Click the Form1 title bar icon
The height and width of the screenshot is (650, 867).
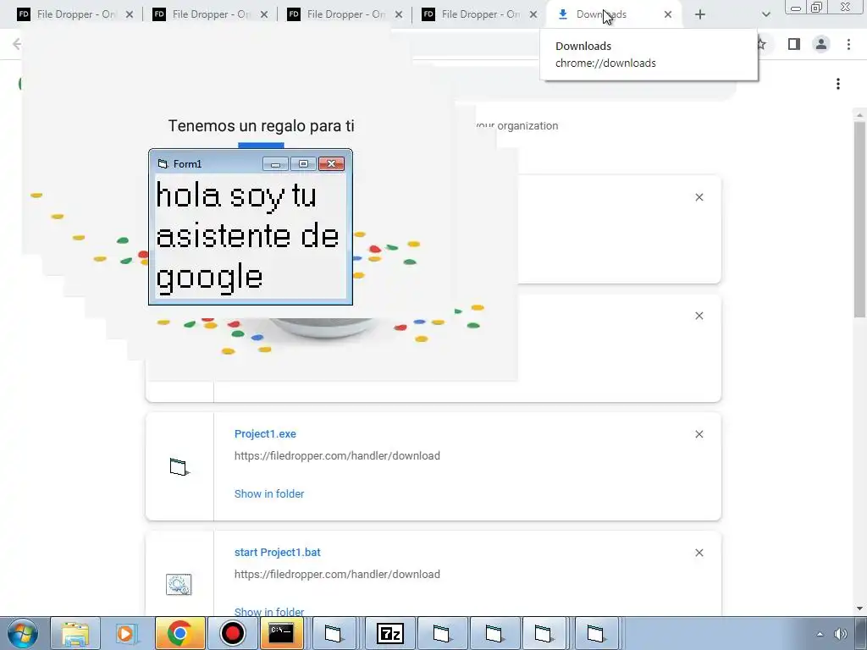(162, 163)
